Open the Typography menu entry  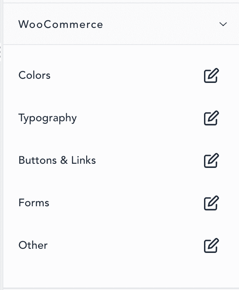click(x=47, y=118)
